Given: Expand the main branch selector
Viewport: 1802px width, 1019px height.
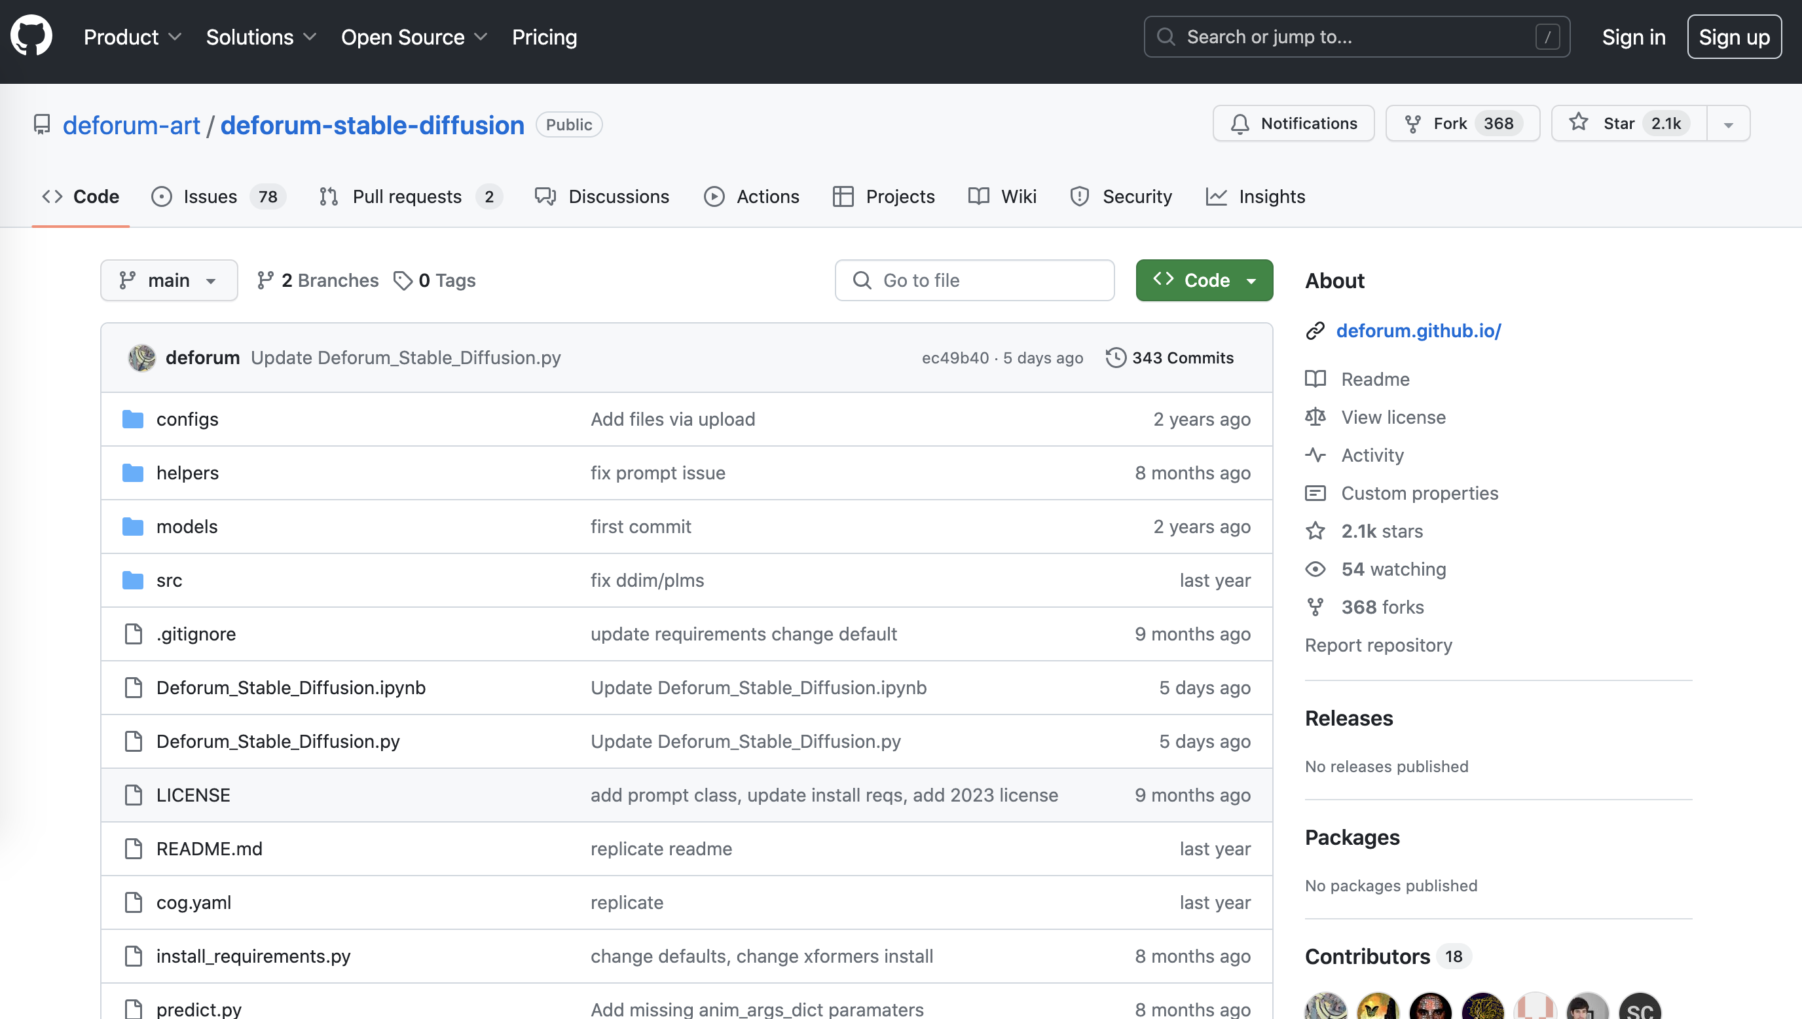Looking at the screenshot, I should pos(168,281).
